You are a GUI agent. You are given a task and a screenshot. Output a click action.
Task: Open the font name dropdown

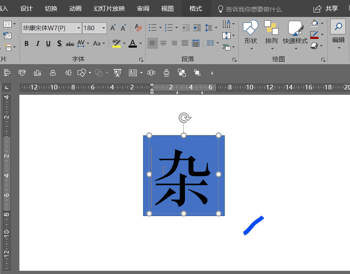(x=78, y=28)
